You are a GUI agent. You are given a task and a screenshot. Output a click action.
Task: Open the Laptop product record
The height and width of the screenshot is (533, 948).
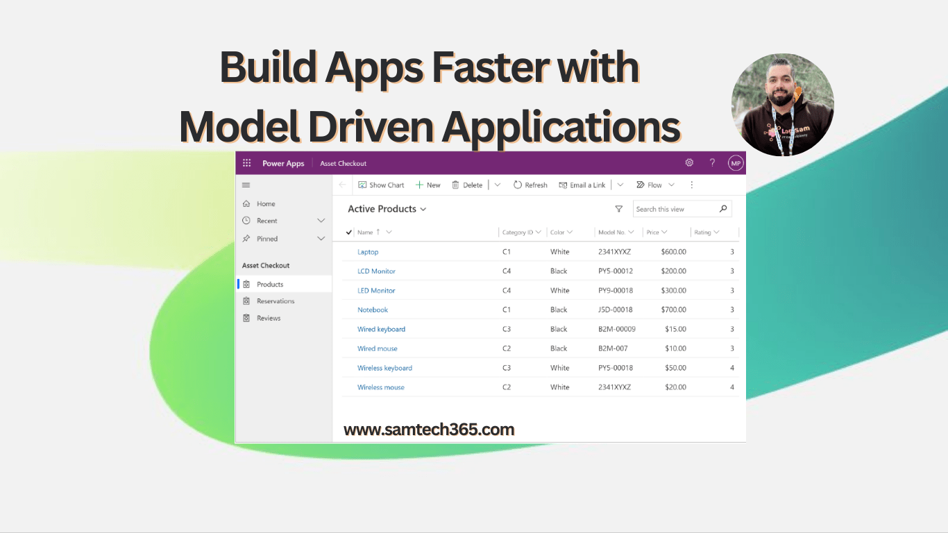click(368, 252)
